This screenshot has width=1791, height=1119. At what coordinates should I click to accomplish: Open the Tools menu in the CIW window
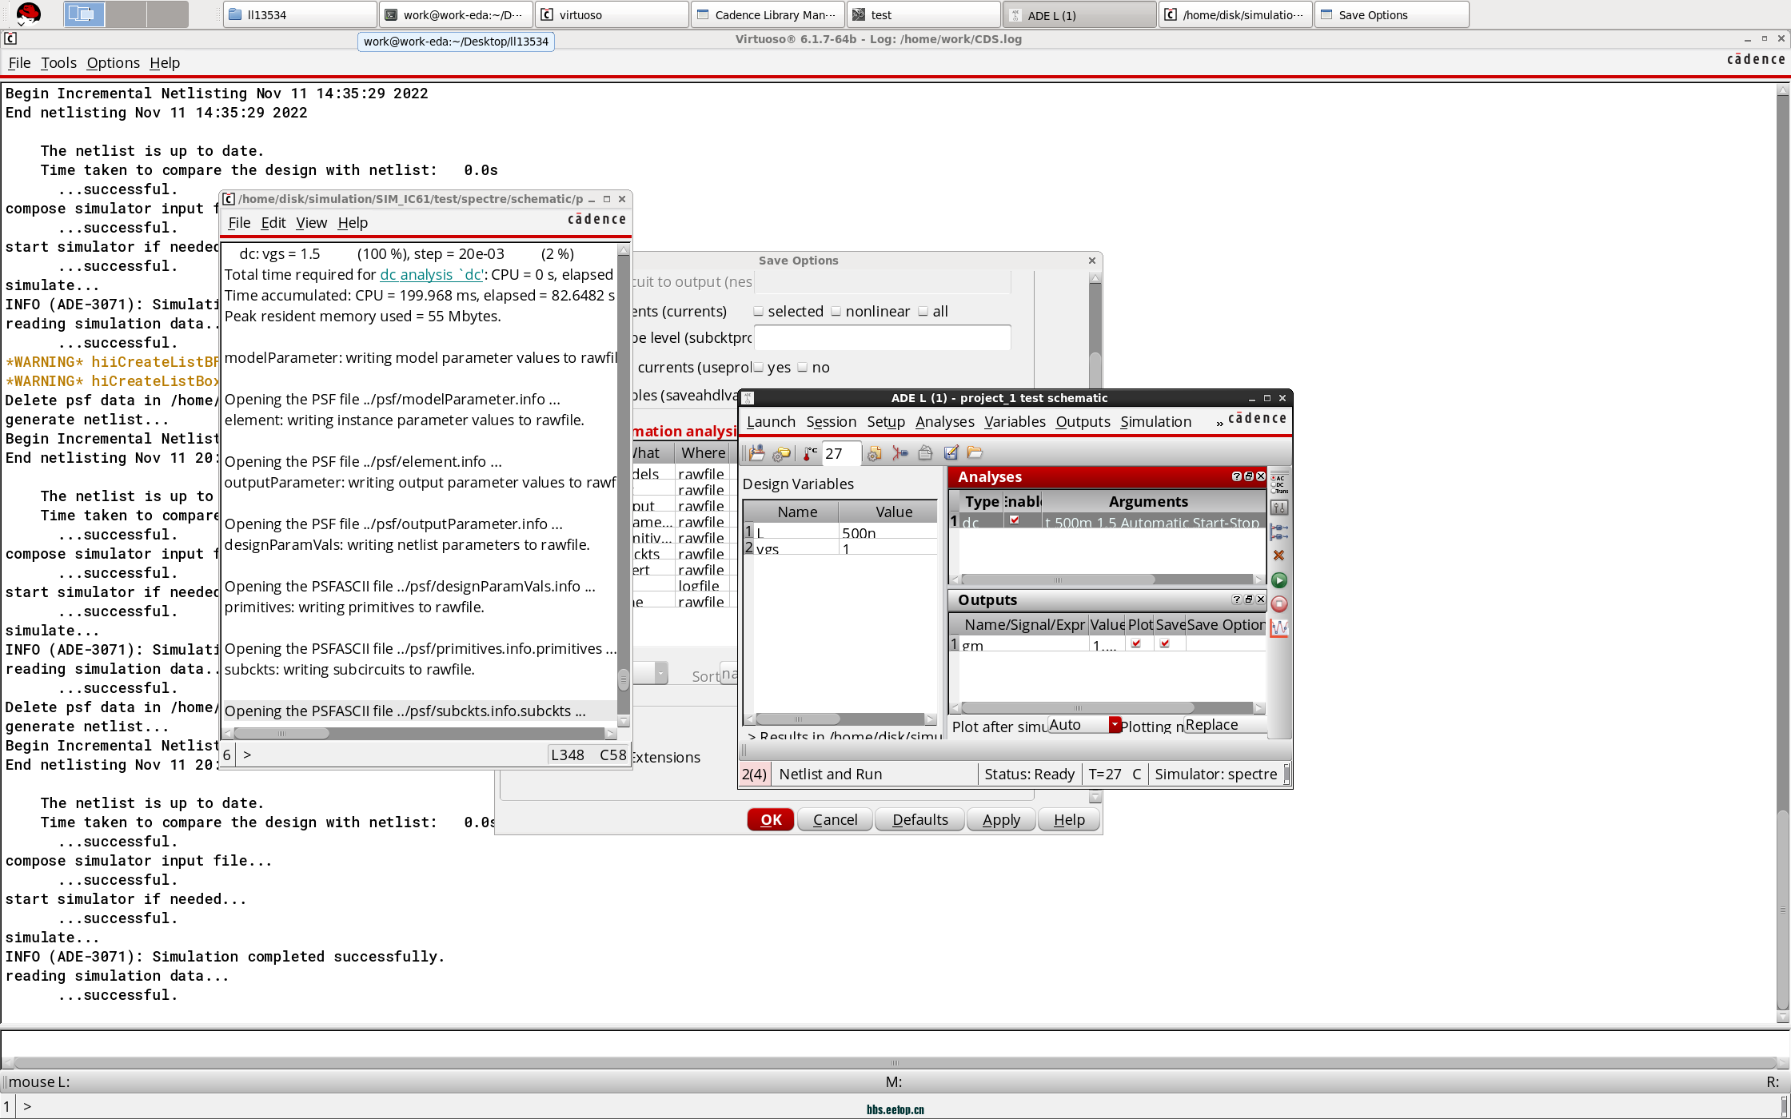pos(58,63)
